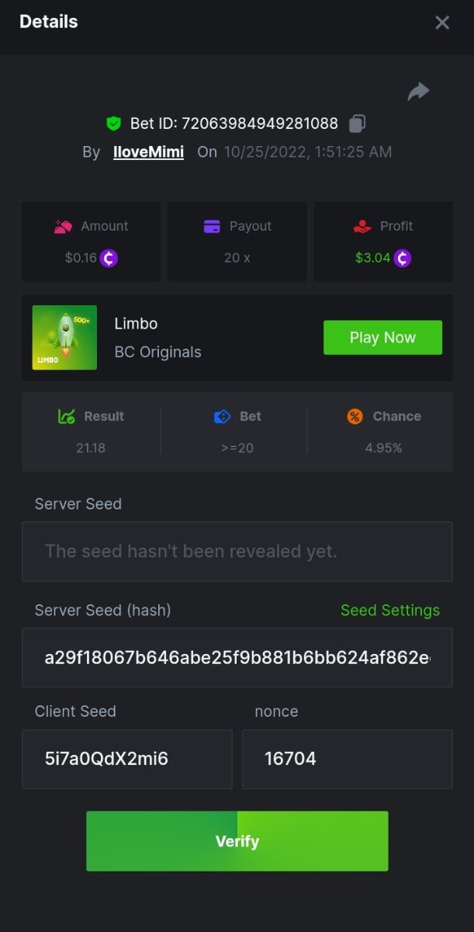Click the orange Chance percent icon

click(x=355, y=416)
